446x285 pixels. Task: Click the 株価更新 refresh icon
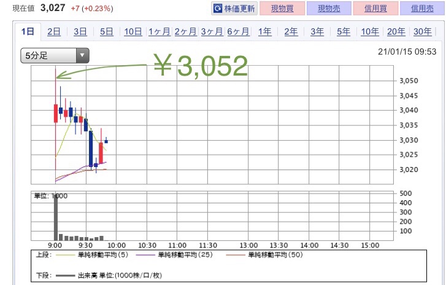pos(218,9)
